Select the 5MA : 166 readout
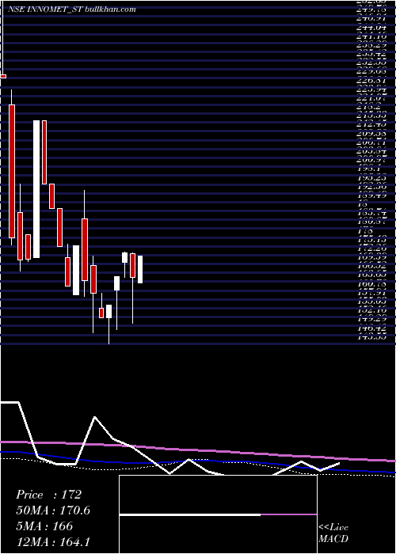Screen dimensions: 396x554 [x=44, y=526]
